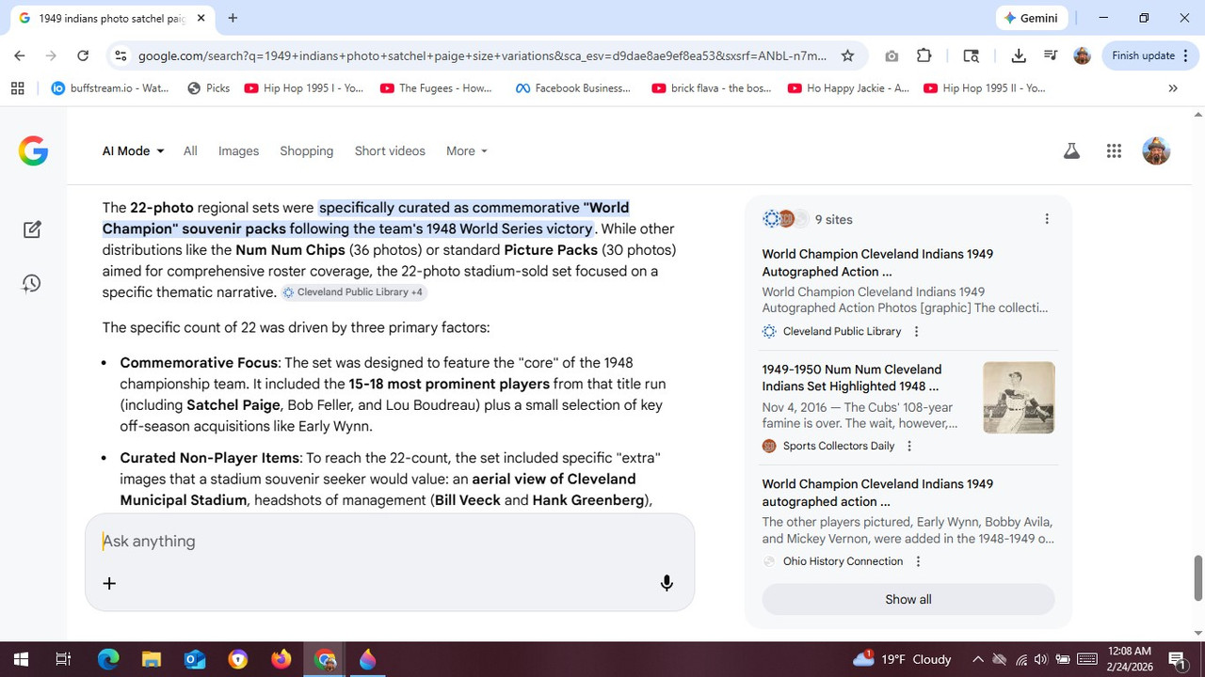Open Outlook from the taskbar
The width and height of the screenshot is (1205, 677).
(x=195, y=659)
